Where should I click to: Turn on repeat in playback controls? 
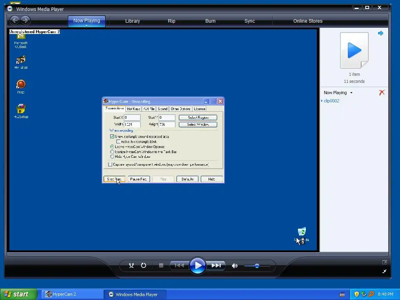point(144,266)
